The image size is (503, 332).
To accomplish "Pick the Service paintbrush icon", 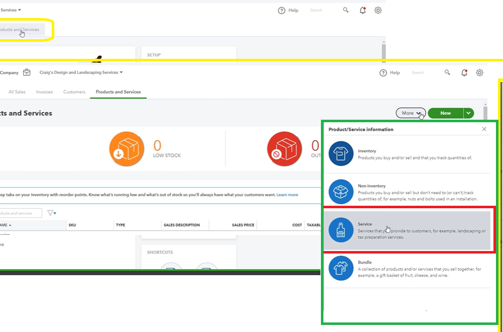I will [341, 230].
